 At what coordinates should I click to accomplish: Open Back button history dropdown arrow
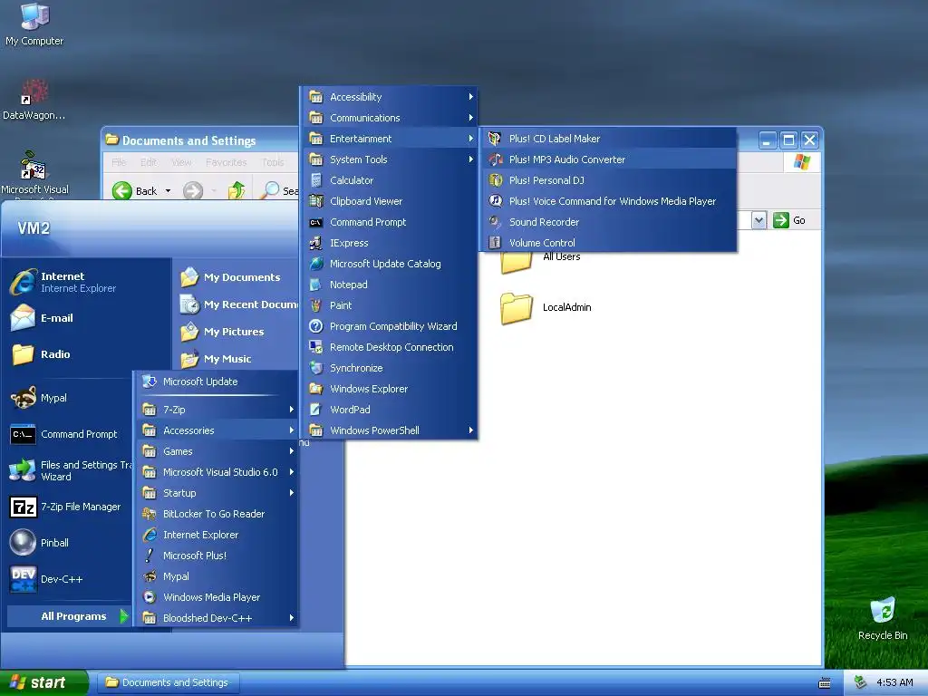[x=168, y=190]
